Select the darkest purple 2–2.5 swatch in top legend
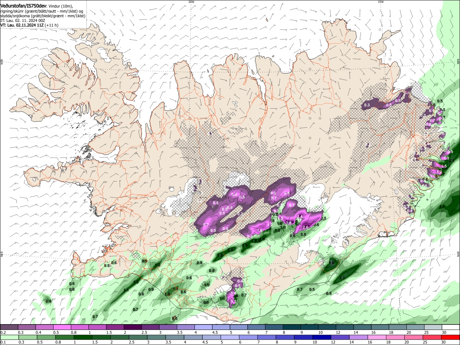 coord(132,327)
